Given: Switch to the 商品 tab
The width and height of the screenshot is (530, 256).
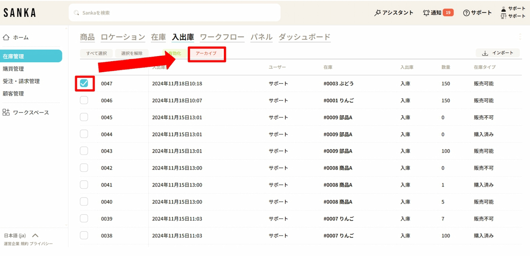Looking at the screenshot, I should click(87, 37).
